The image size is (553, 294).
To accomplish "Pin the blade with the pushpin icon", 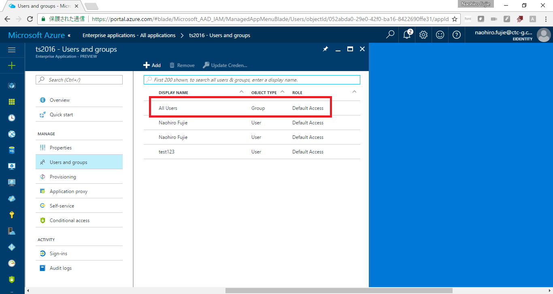I will point(325,49).
